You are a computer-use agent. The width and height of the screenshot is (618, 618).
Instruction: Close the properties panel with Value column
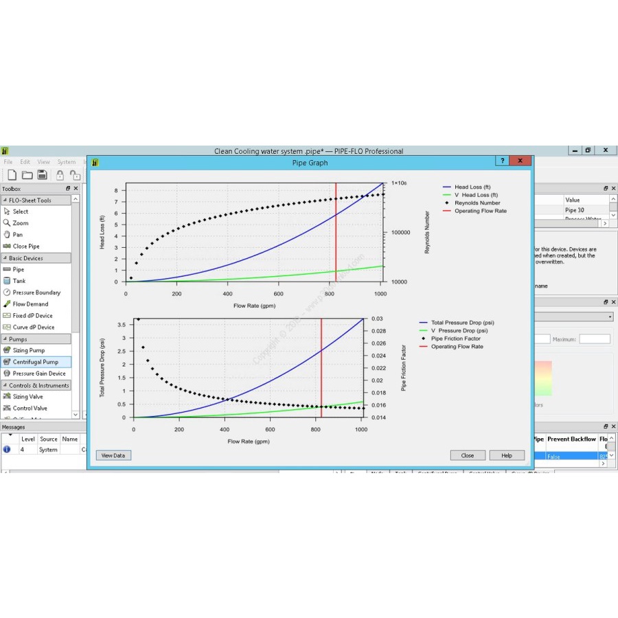(x=614, y=188)
